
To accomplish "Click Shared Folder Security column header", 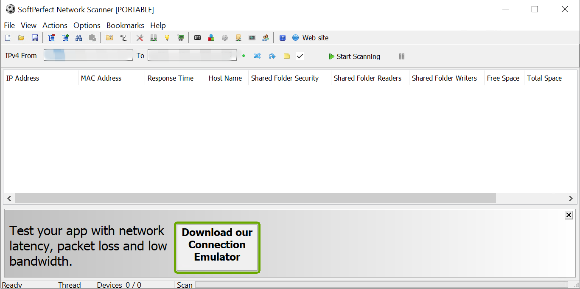I will pos(289,78).
